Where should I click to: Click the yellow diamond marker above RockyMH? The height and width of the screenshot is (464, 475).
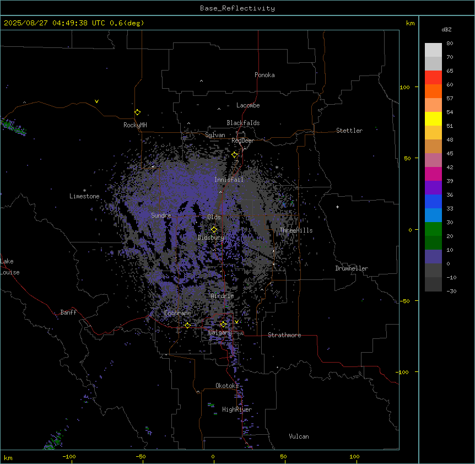138,112
